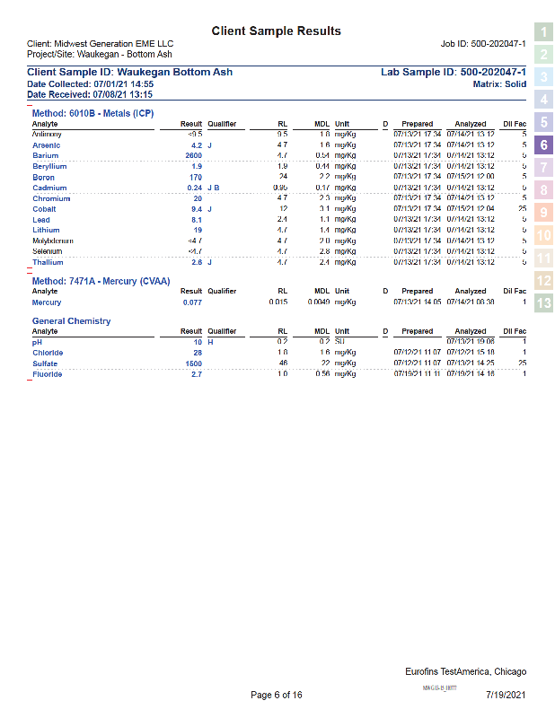
Task: Jump to section tab 9
Action: coord(543,213)
